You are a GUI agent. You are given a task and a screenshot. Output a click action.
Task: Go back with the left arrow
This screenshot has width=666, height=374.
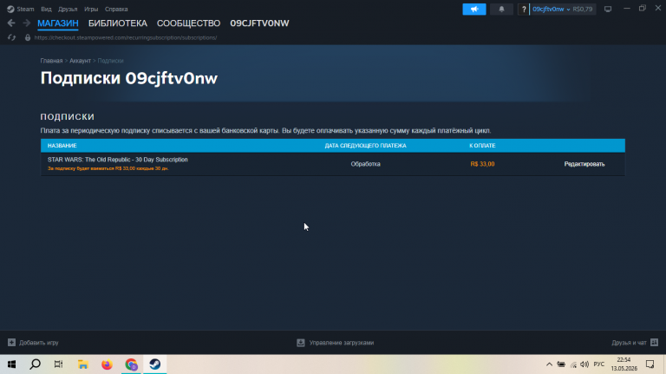(x=11, y=23)
